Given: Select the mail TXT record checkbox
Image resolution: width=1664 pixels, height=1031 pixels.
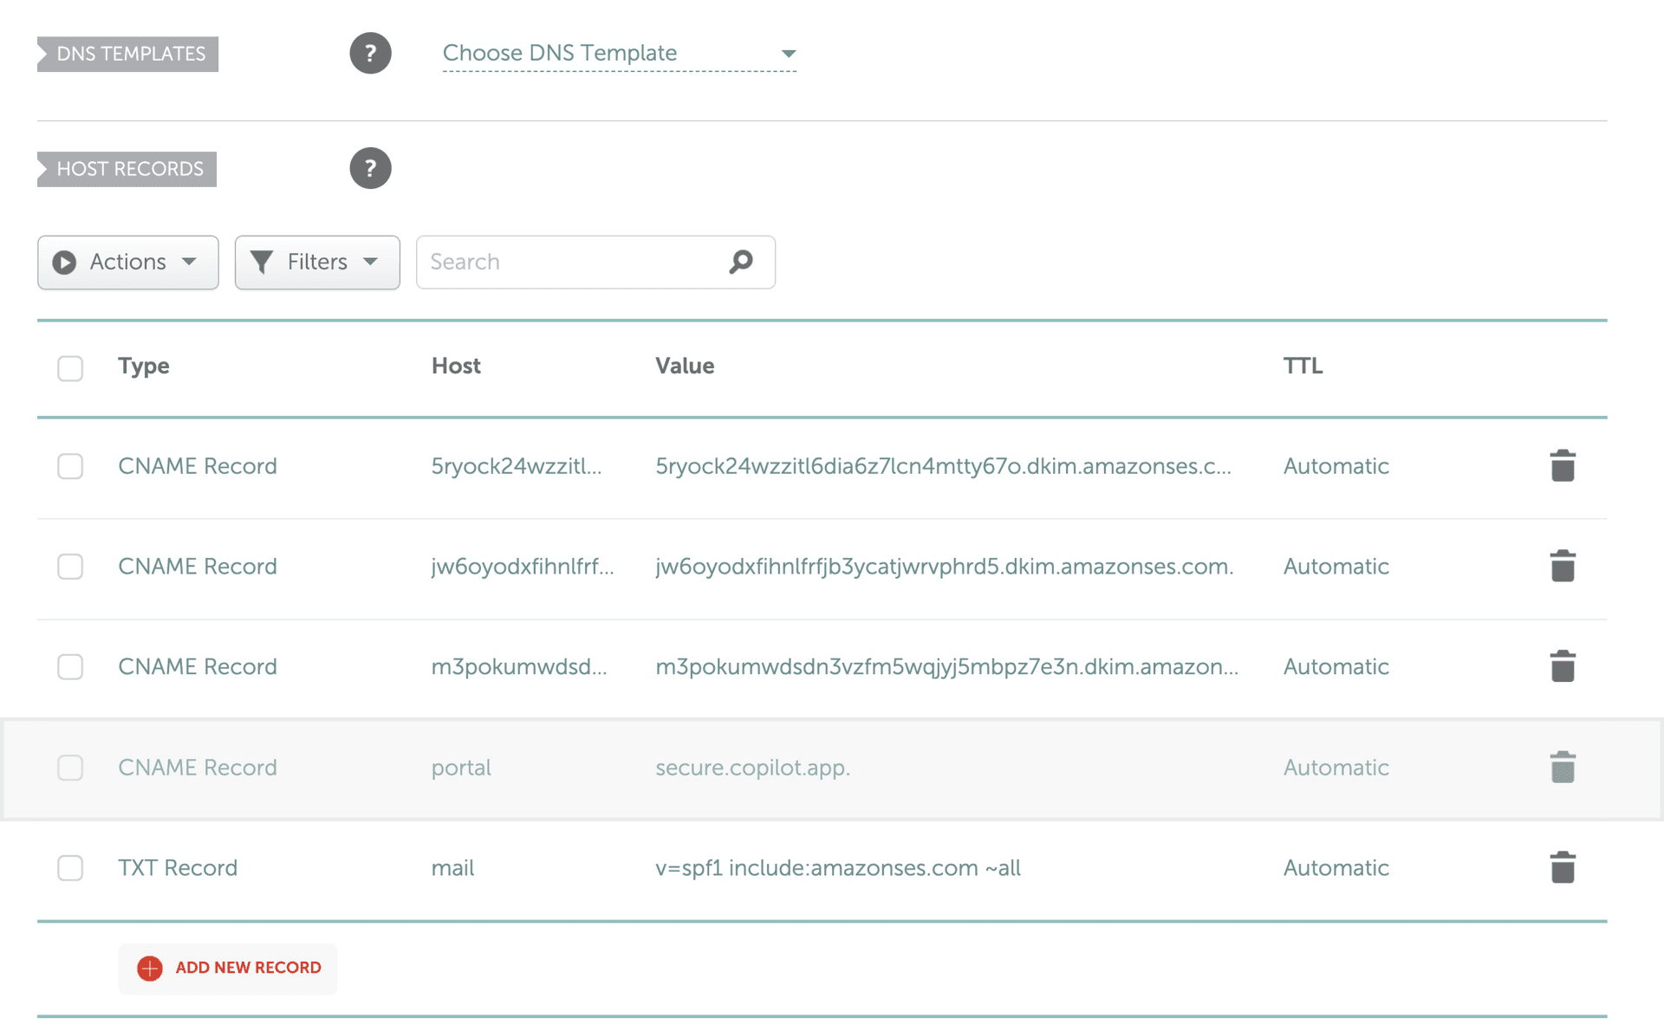Looking at the screenshot, I should [x=70, y=868].
